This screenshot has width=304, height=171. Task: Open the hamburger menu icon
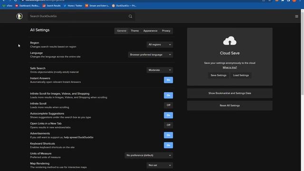(296, 17)
